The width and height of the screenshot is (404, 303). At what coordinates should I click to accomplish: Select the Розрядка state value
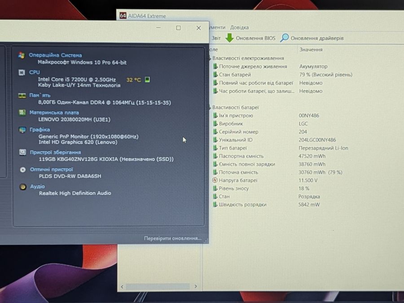[x=309, y=196]
